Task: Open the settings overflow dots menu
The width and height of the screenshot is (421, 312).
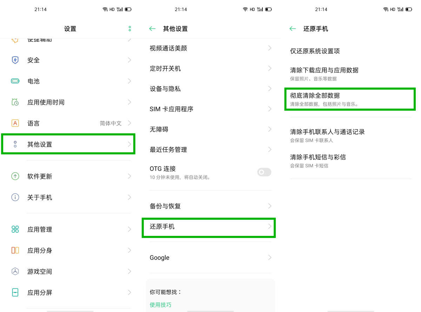Action: (x=130, y=29)
